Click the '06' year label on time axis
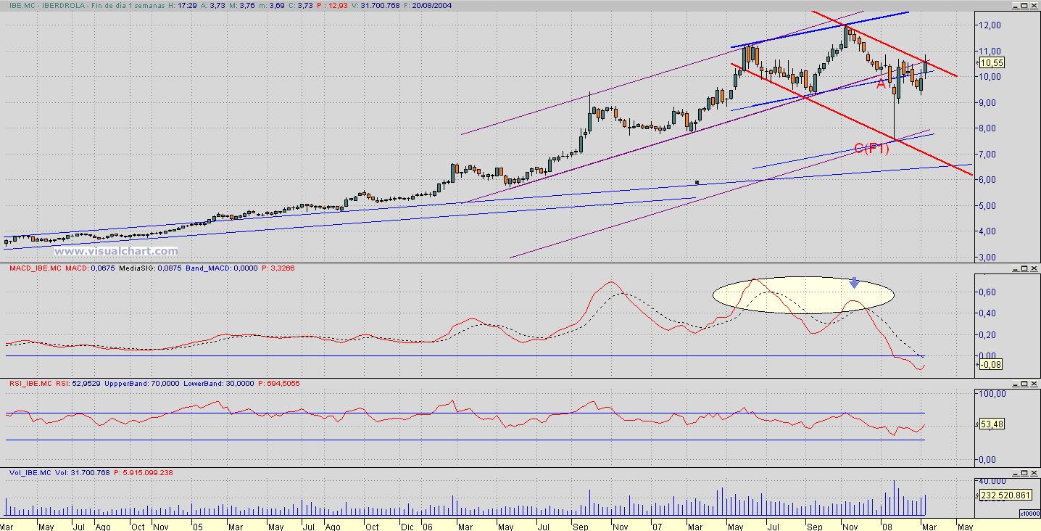The height and width of the screenshot is (531, 1041). click(427, 527)
